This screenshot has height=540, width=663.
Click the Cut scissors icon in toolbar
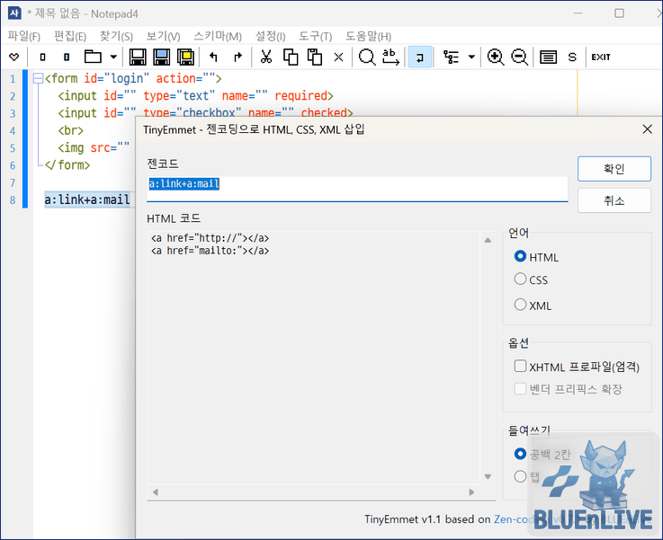click(x=266, y=57)
